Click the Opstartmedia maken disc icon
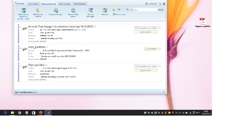The width and height of the screenshot is (231, 130). pyautogui.click(x=73, y=10)
